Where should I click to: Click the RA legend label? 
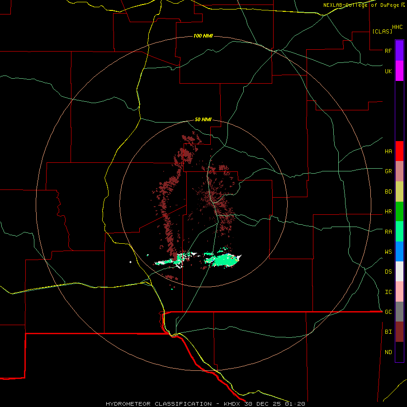[388, 232]
